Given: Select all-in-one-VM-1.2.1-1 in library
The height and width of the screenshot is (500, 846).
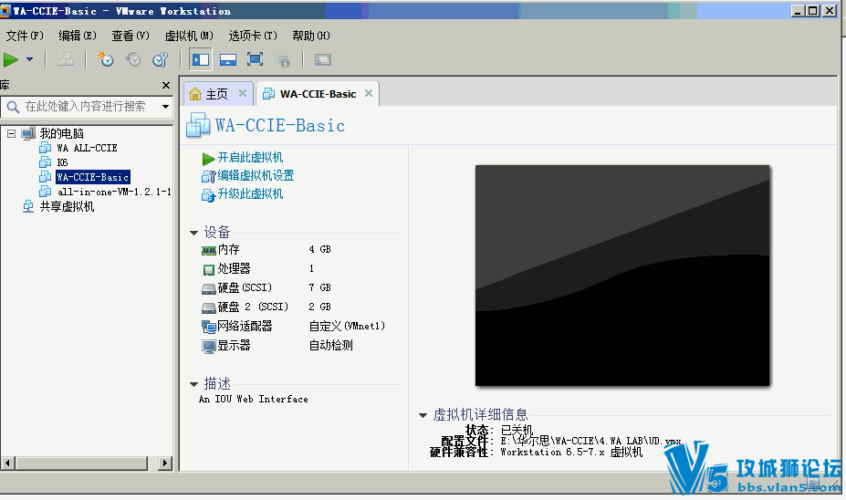Looking at the screenshot, I should click(114, 192).
